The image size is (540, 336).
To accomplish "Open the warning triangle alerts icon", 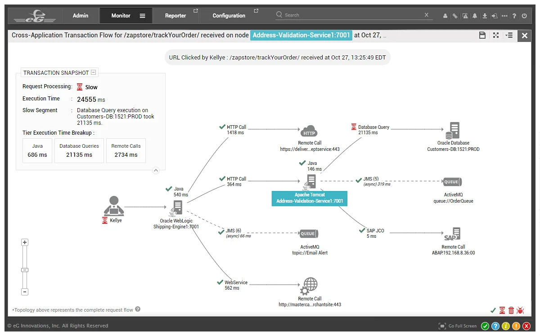I will pyautogui.click(x=465, y=16).
